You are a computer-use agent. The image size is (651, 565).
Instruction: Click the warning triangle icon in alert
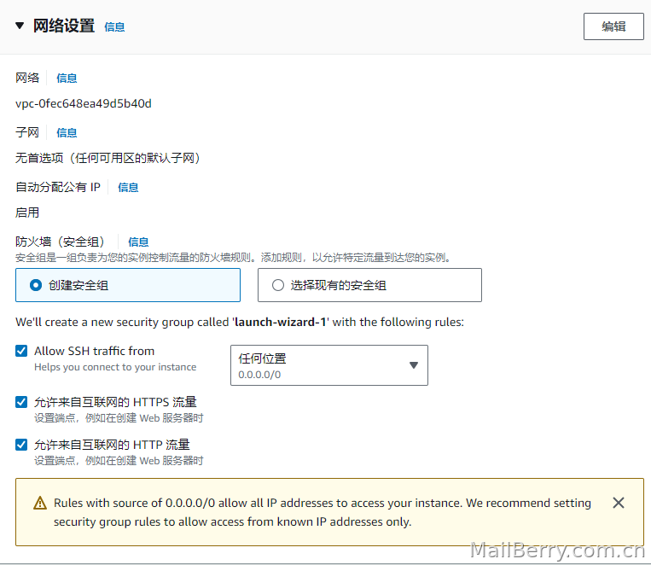click(x=40, y=503)
